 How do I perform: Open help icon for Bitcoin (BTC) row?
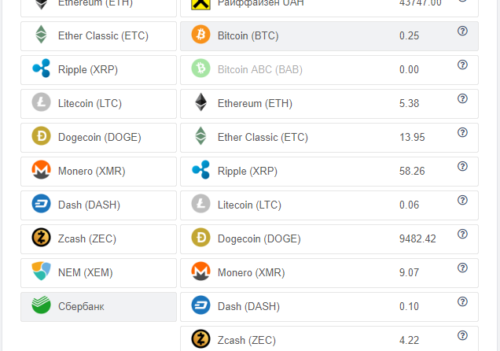click(x=462, y=31)
